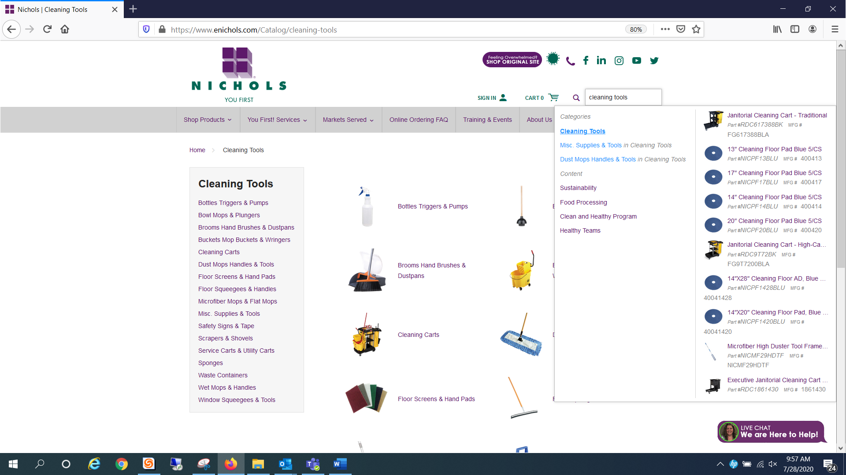Open the shopping cart icon
This screenshot has width=846, height=475.
[x=554, y=97]
